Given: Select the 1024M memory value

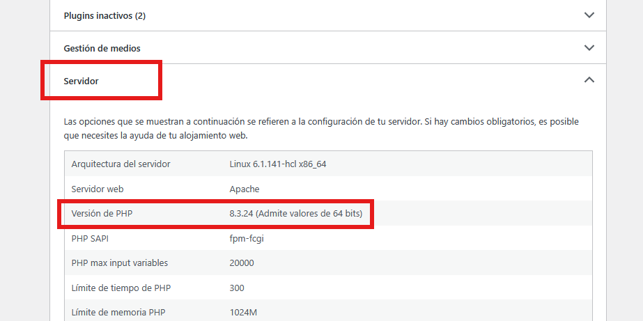Looking at the screenshot, I should tap(243, 313).
